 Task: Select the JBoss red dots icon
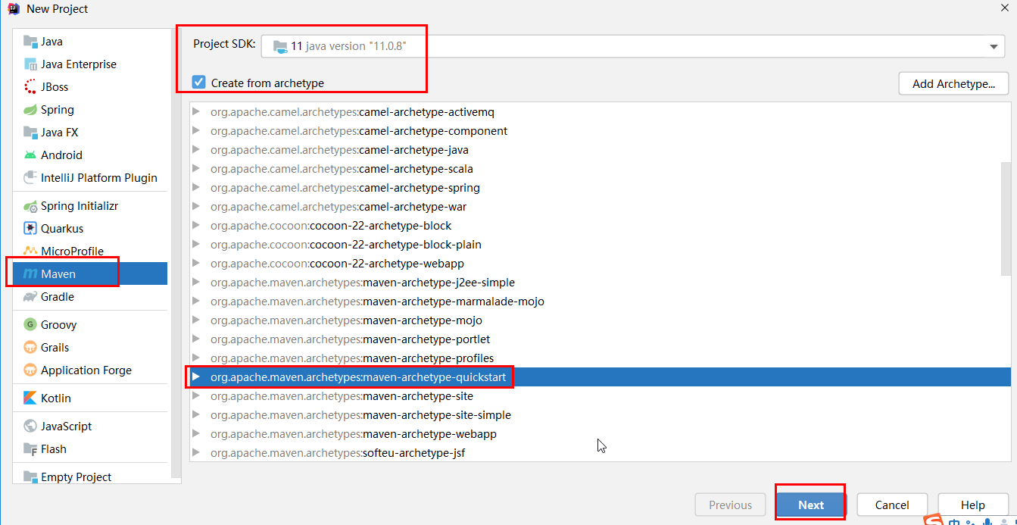[30, 87]
